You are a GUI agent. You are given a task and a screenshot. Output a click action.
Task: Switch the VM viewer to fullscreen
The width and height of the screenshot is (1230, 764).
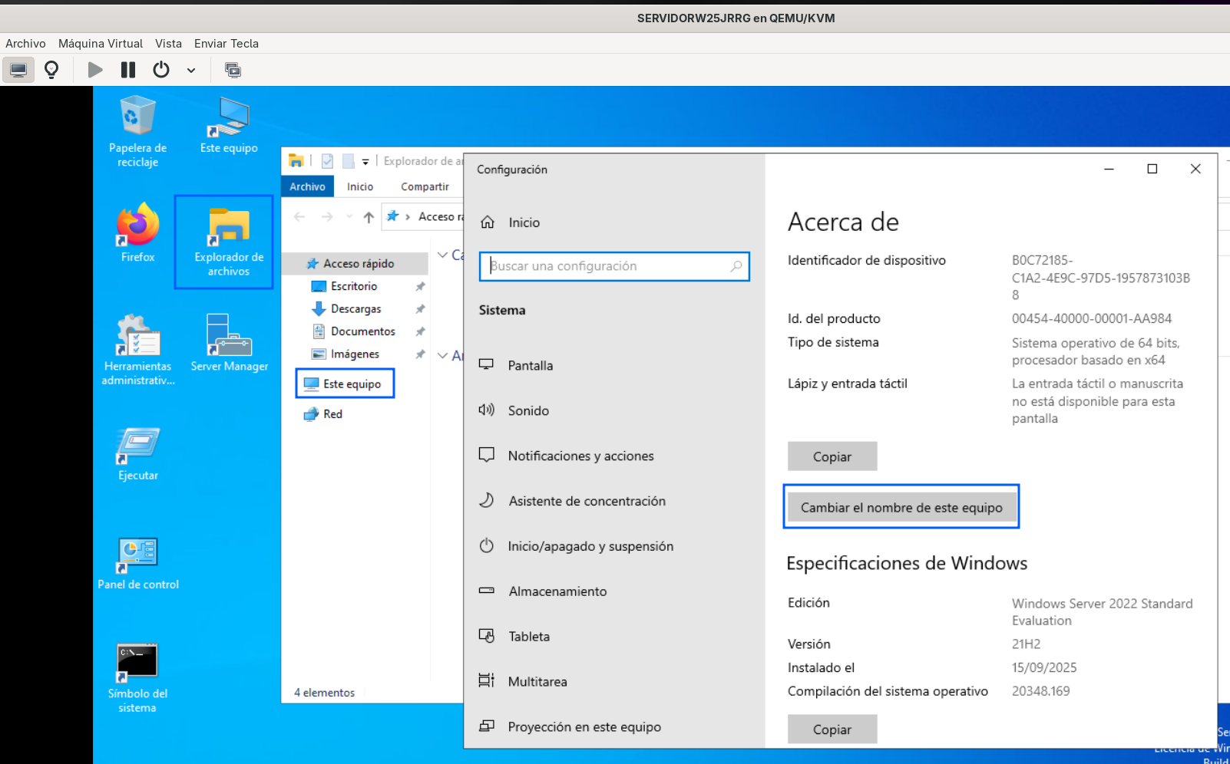[233, 70]
